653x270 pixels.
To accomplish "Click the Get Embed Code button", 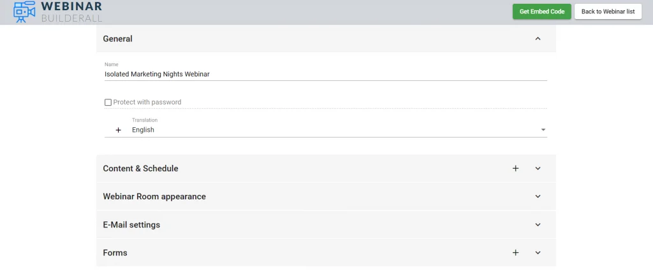I will [541, 11].
